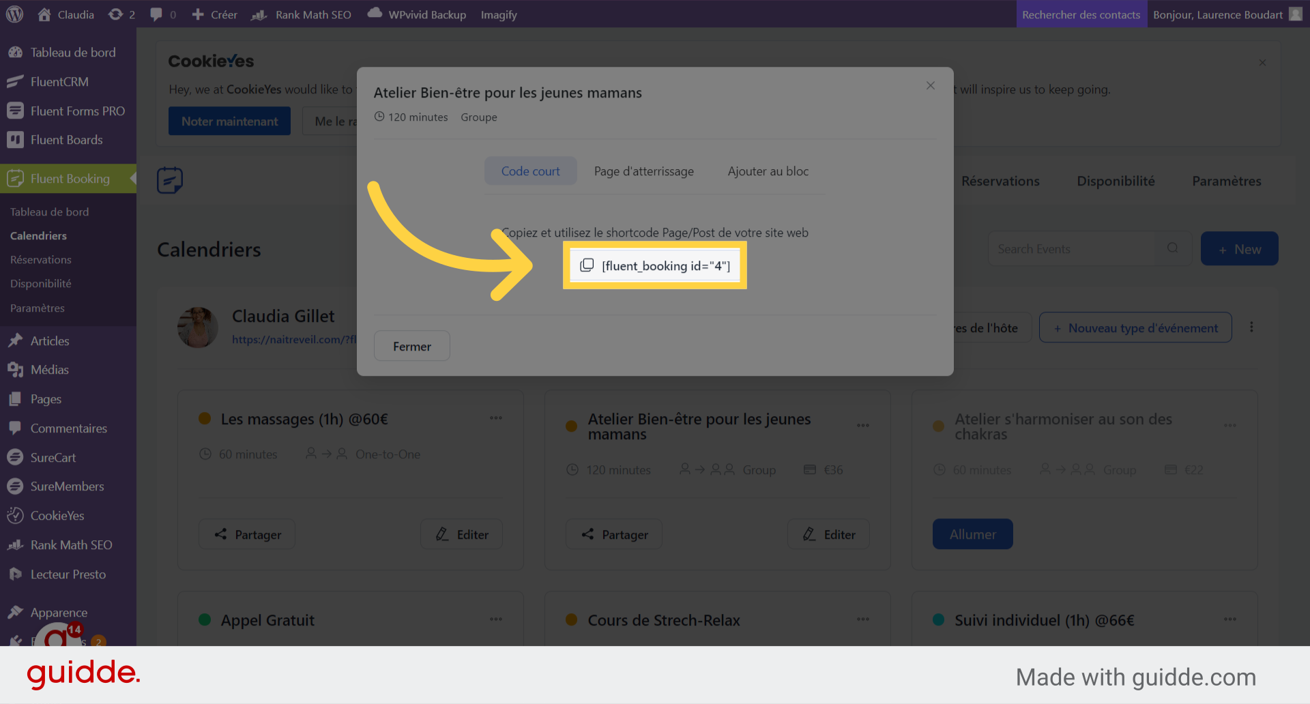Close the shortcode modal with X
Viewport: 1310px width, 704px height.
click(x=931, y=85)
